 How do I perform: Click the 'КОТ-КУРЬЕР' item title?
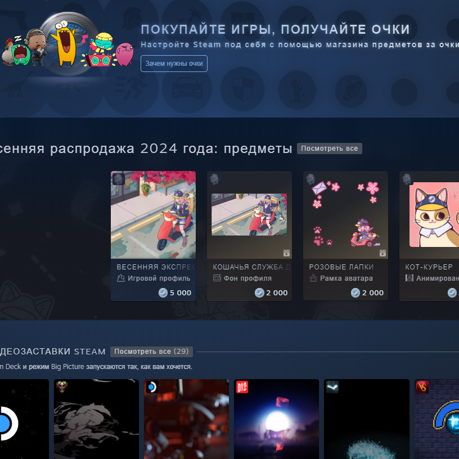coord(429,267)
